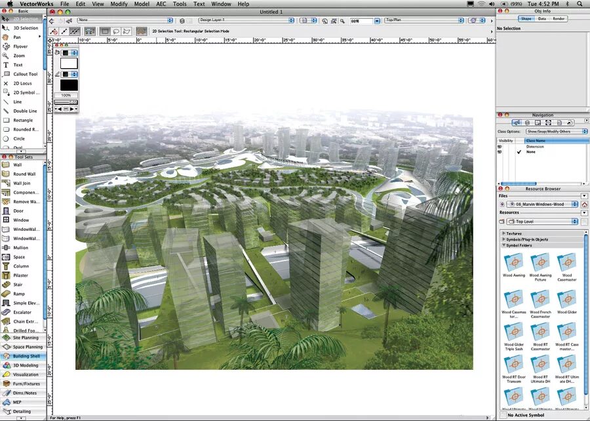Select the Window tool
The image size is (590, 421).
click(22, 220)
